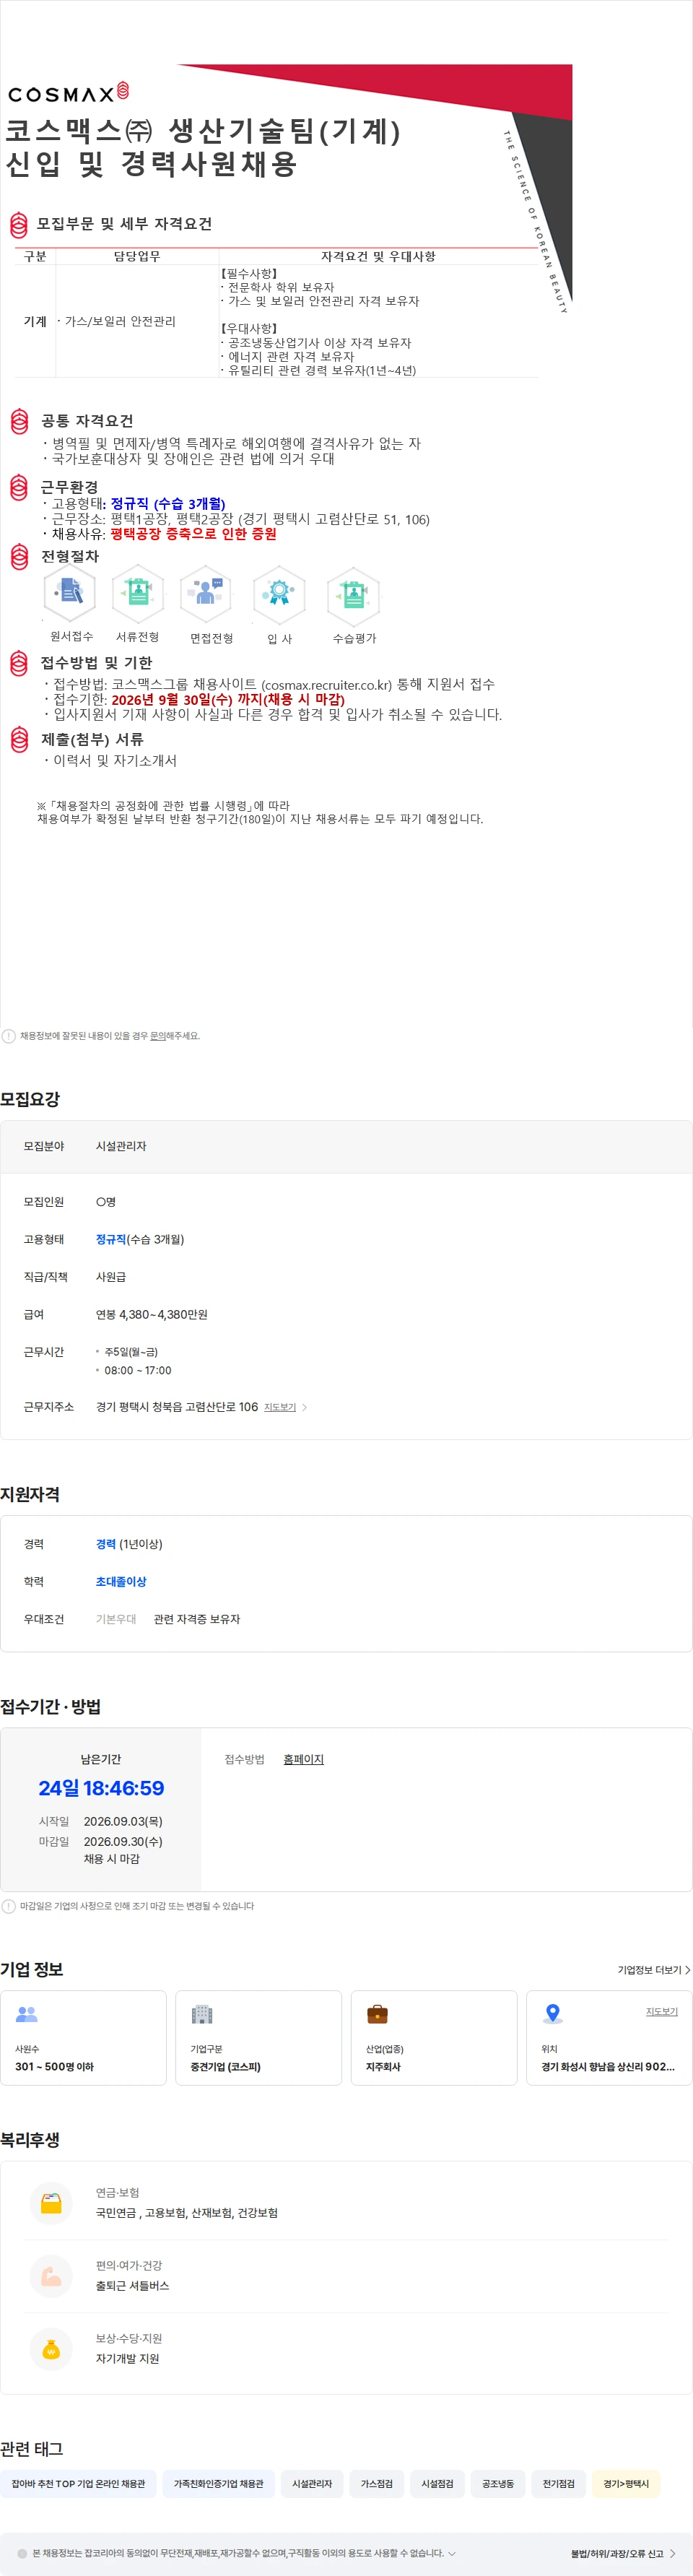Click the 산업(업종) briefcase icon
This screenshot has height=2576, width=693.
tap(377, 2014)
